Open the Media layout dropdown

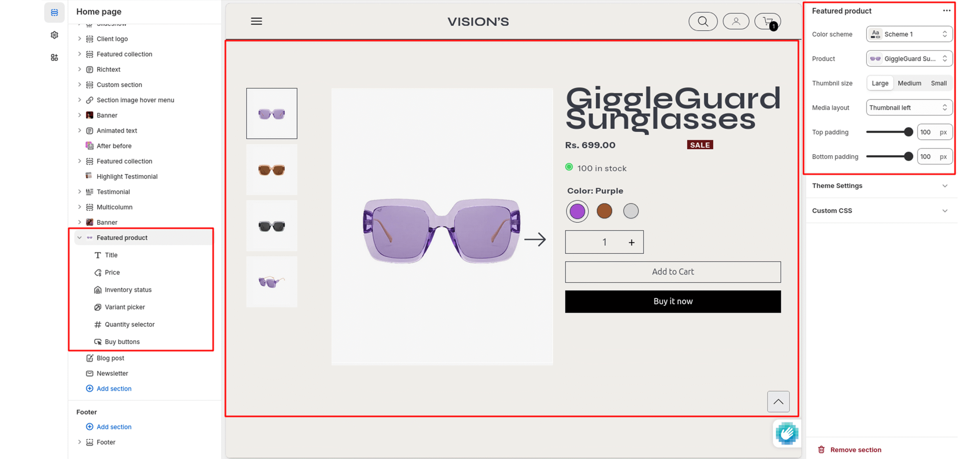tap(909, 108)
